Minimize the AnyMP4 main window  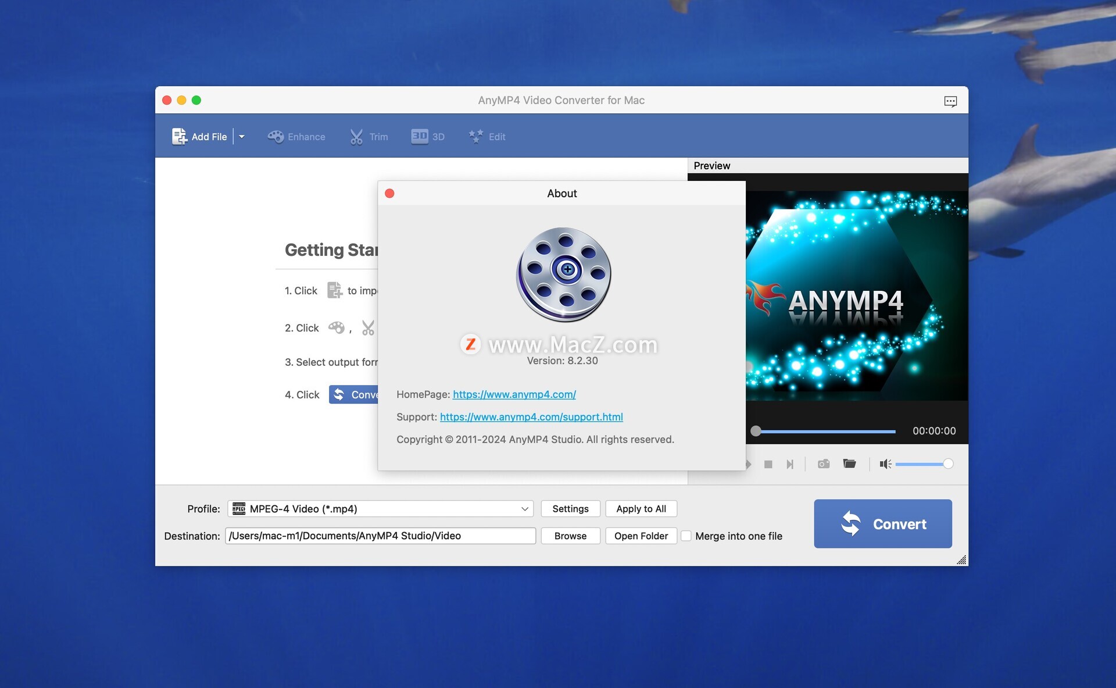click(181, 100)
